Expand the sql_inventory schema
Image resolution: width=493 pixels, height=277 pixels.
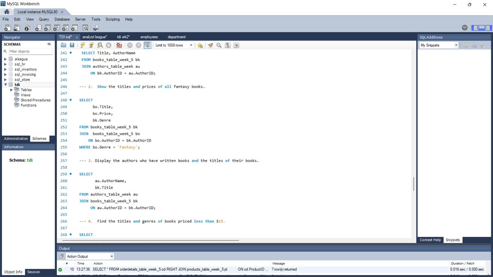pos(5,69)
